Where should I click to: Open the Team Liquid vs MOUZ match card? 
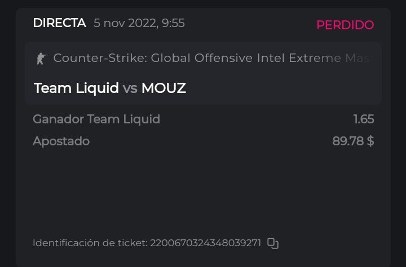pos(203,73)
